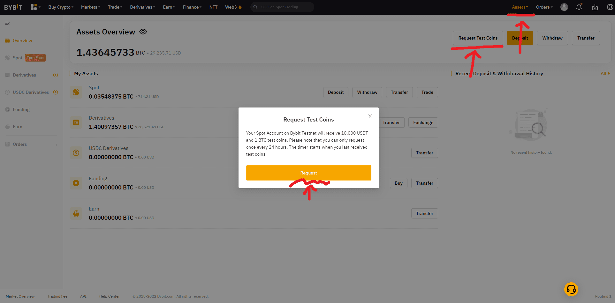Collapse the left sidebar menu
The width and height of the screenshot is (615, 303).
click(7, 23)
